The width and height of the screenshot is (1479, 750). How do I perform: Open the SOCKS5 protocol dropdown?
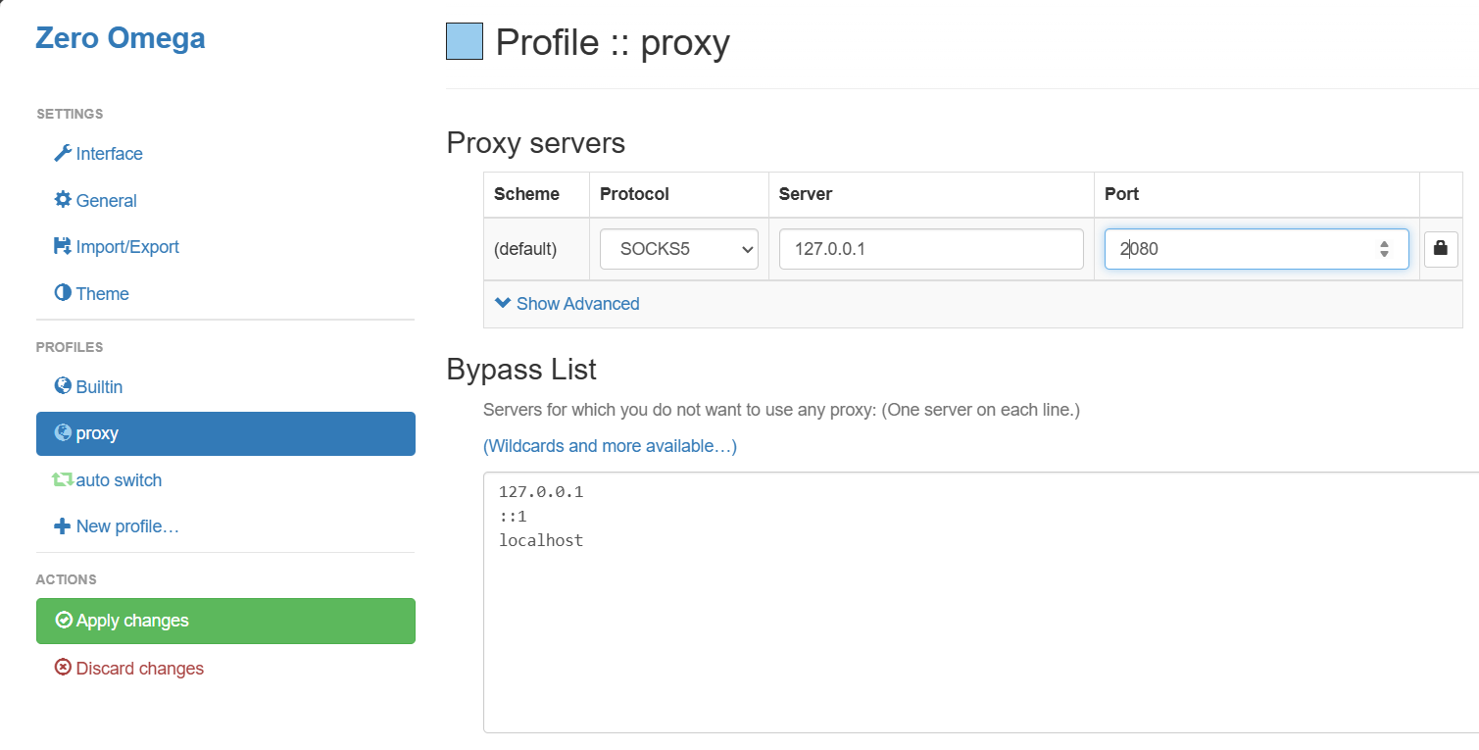click(679, 249)
